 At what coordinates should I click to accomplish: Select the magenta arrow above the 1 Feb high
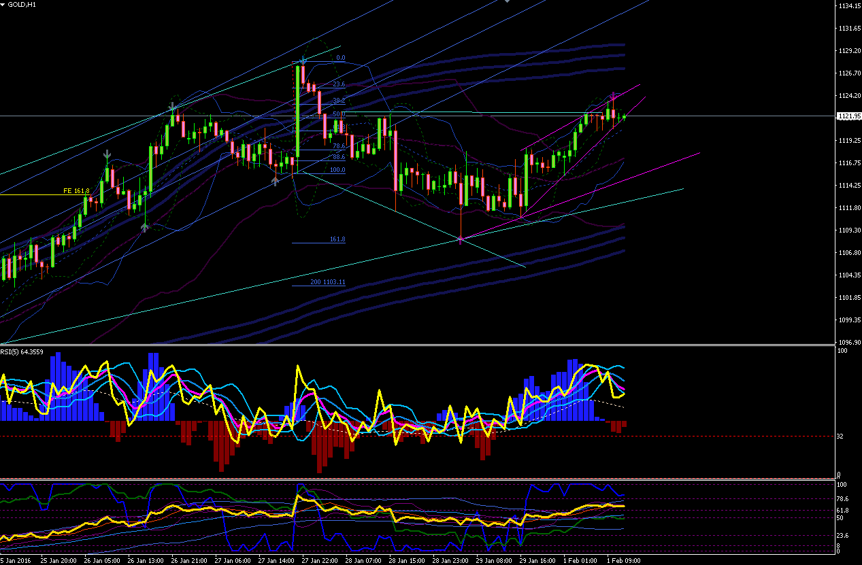click(613, 95)
